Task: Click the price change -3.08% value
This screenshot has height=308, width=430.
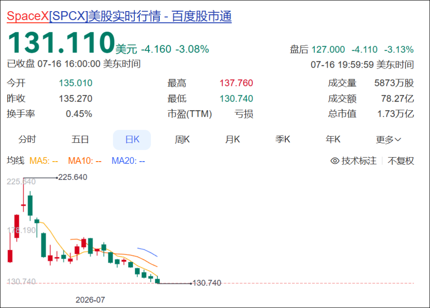Action: click(192, 49)
